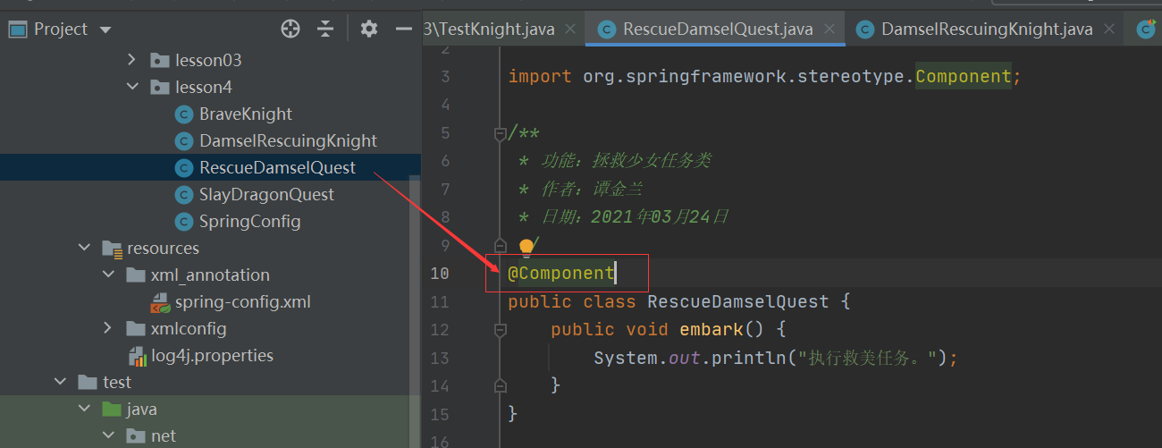Click the lesson03 package name
Image resolution: width=1162 pixels, height=448 pixels.
tap(208, 60)
